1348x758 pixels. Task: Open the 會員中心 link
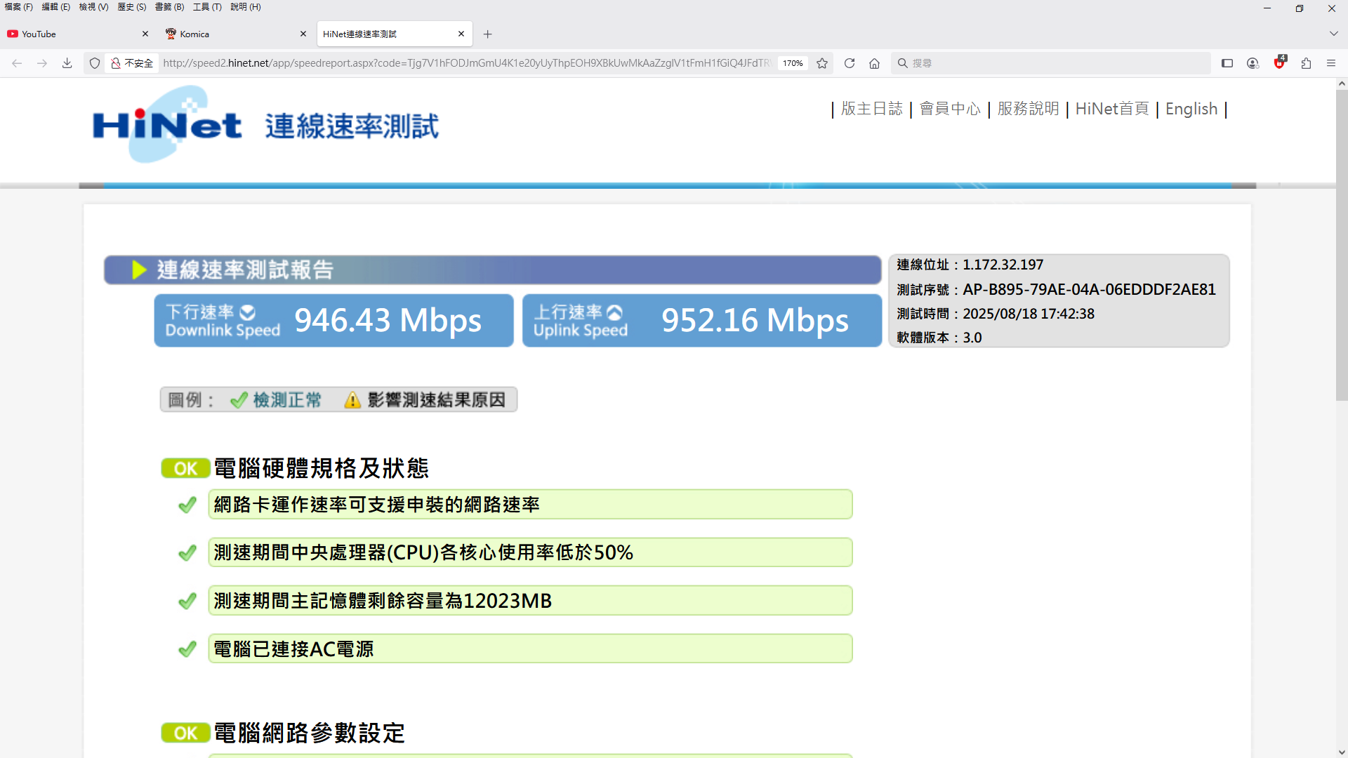[x=950, y=109]
